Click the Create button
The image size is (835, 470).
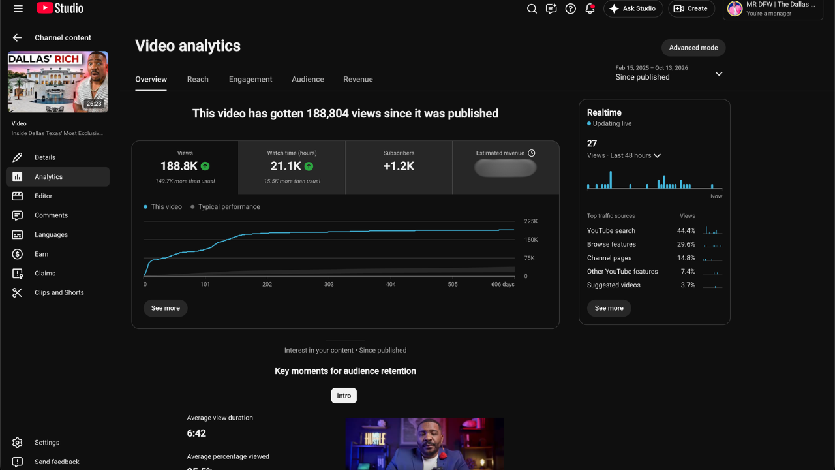click(691, 8)
